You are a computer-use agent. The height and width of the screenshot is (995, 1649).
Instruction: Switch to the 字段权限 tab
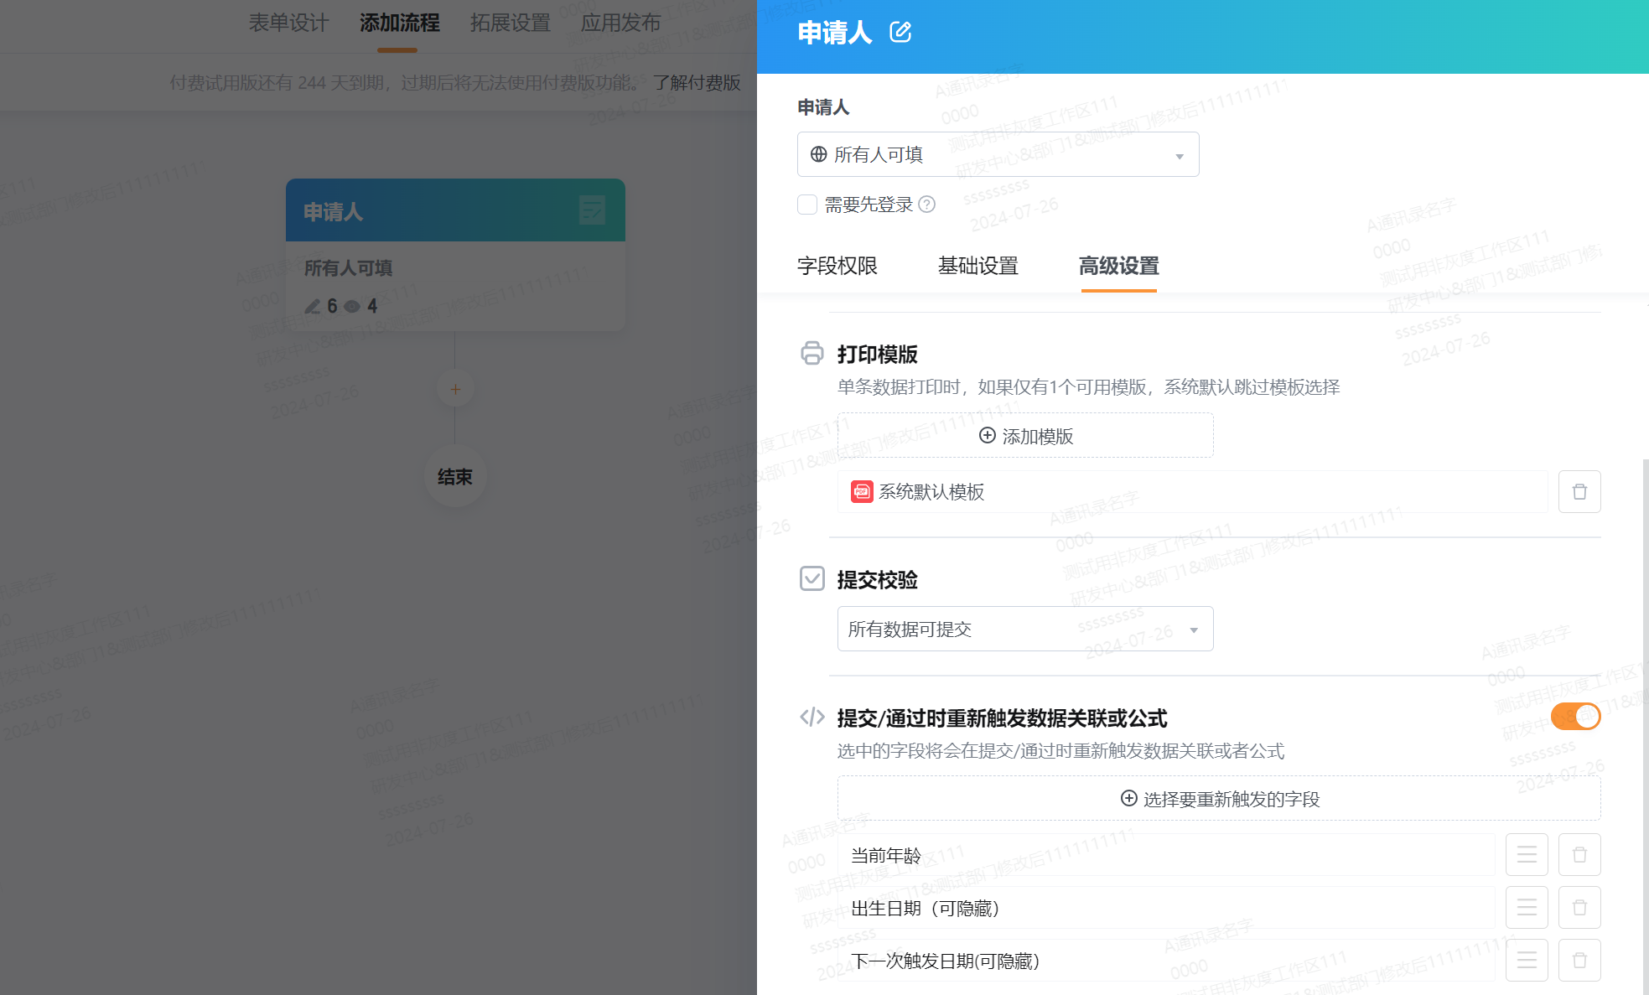(x=837, y=266)
